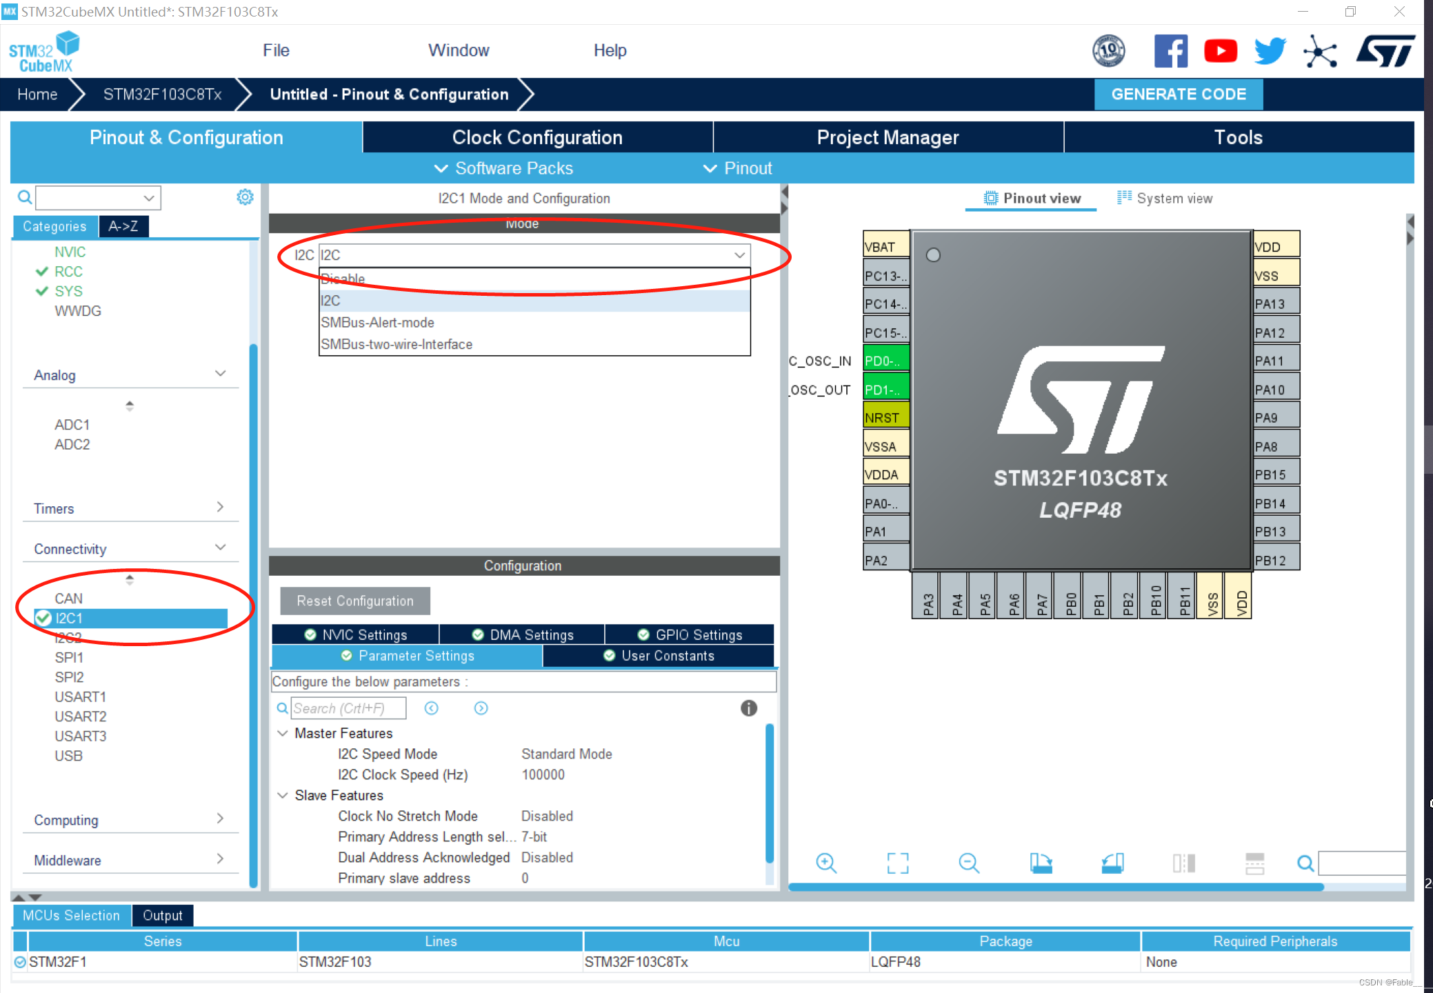Open the File menu
The height and width of the screenshot is (993, 1433).
[x=276, y=50]
